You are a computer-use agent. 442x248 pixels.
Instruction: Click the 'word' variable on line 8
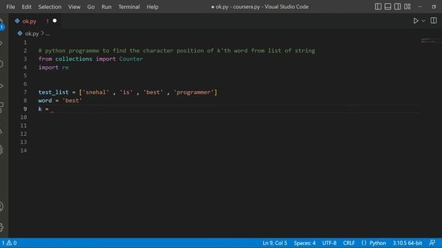pyautogui.click(x=45, y=101)
